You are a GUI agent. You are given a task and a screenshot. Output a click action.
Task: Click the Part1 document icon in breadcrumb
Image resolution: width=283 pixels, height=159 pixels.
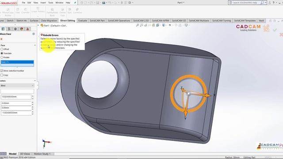click(x=42, y=26)
